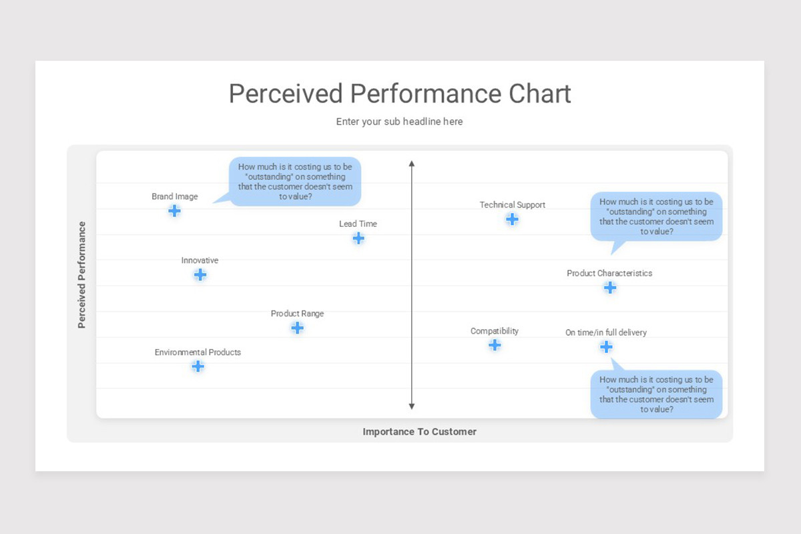The height and width of the screenshot is (534, 801).
Task: Select the Compatibility plus marker
Action: coord(495,345)
